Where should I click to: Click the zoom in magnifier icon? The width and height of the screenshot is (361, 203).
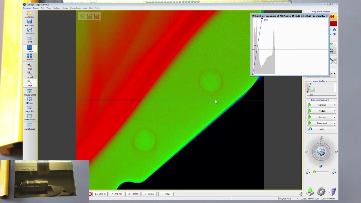334,172
